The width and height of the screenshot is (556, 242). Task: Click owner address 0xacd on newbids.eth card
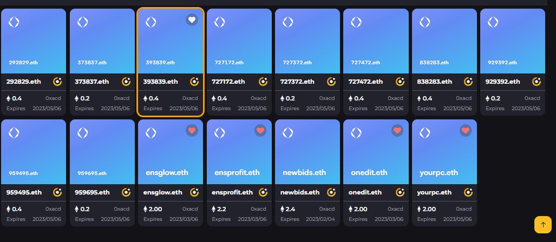click(x=327, y=209)
